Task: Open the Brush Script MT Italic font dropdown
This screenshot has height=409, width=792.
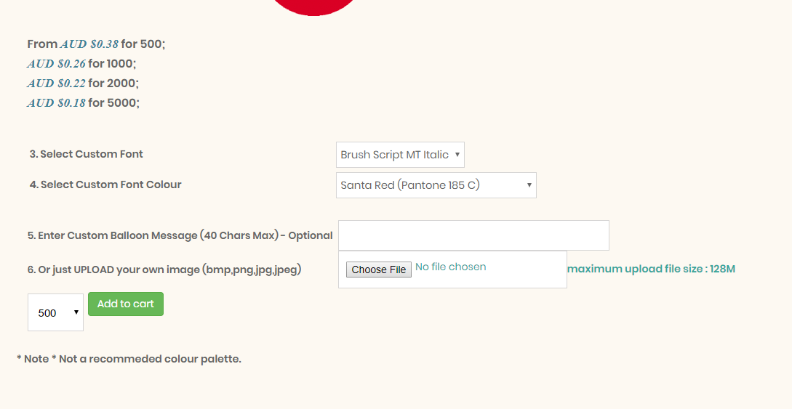Action: click(400, 155)
